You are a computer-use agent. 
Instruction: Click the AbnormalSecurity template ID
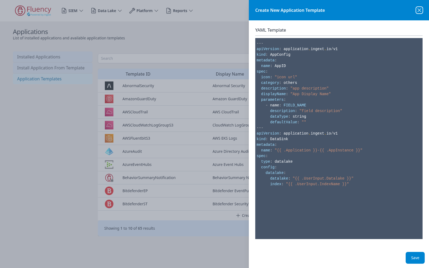point(138,86)
